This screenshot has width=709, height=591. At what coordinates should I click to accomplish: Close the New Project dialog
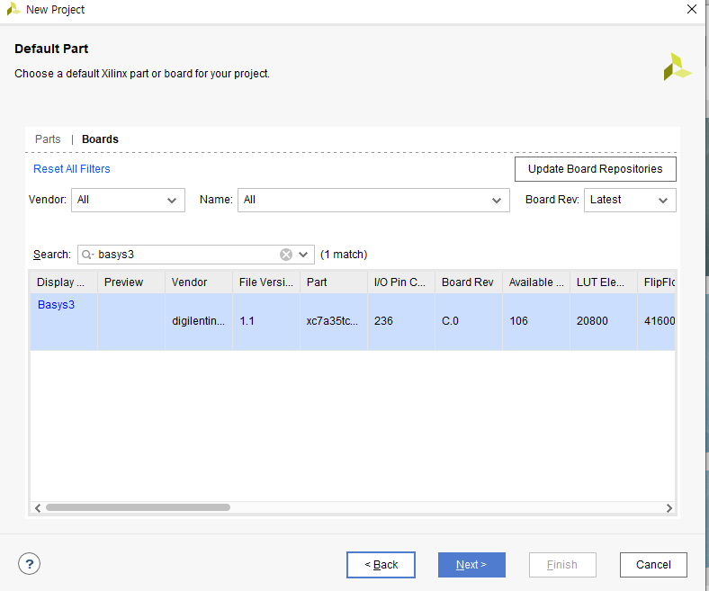(691, 10)
